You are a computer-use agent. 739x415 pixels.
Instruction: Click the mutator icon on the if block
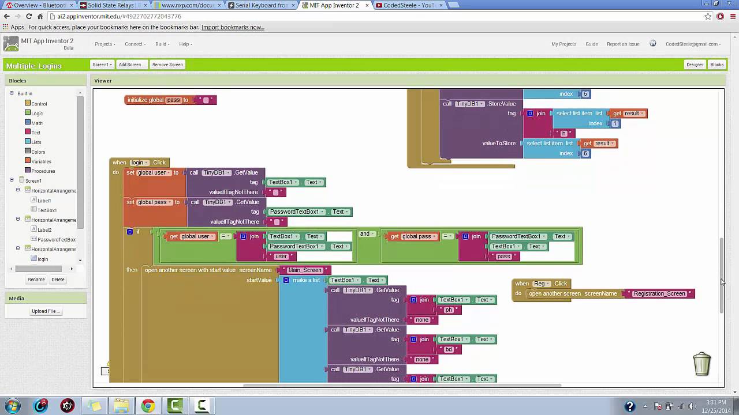[x=130, y=232]
